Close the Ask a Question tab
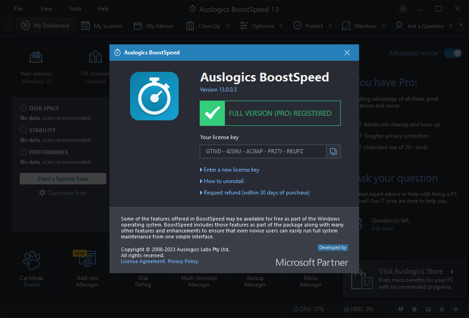The height and width of the screenshot is (318, 469). coord(451,26)
